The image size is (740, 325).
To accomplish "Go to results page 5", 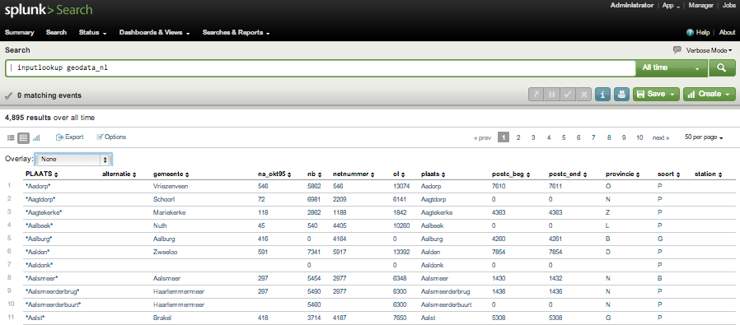I will pos(564,137).
